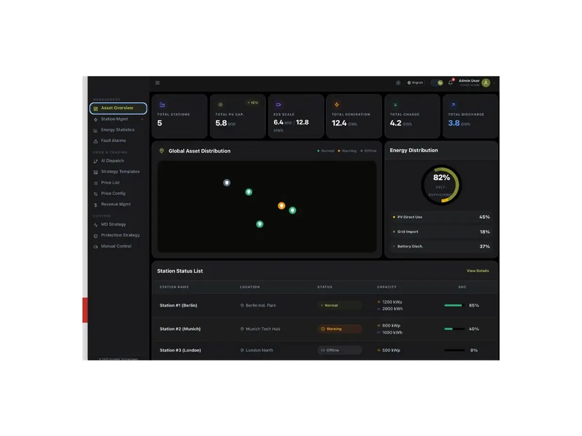Click the orange warning pin on map
The image size is (582, 436).
281,206
